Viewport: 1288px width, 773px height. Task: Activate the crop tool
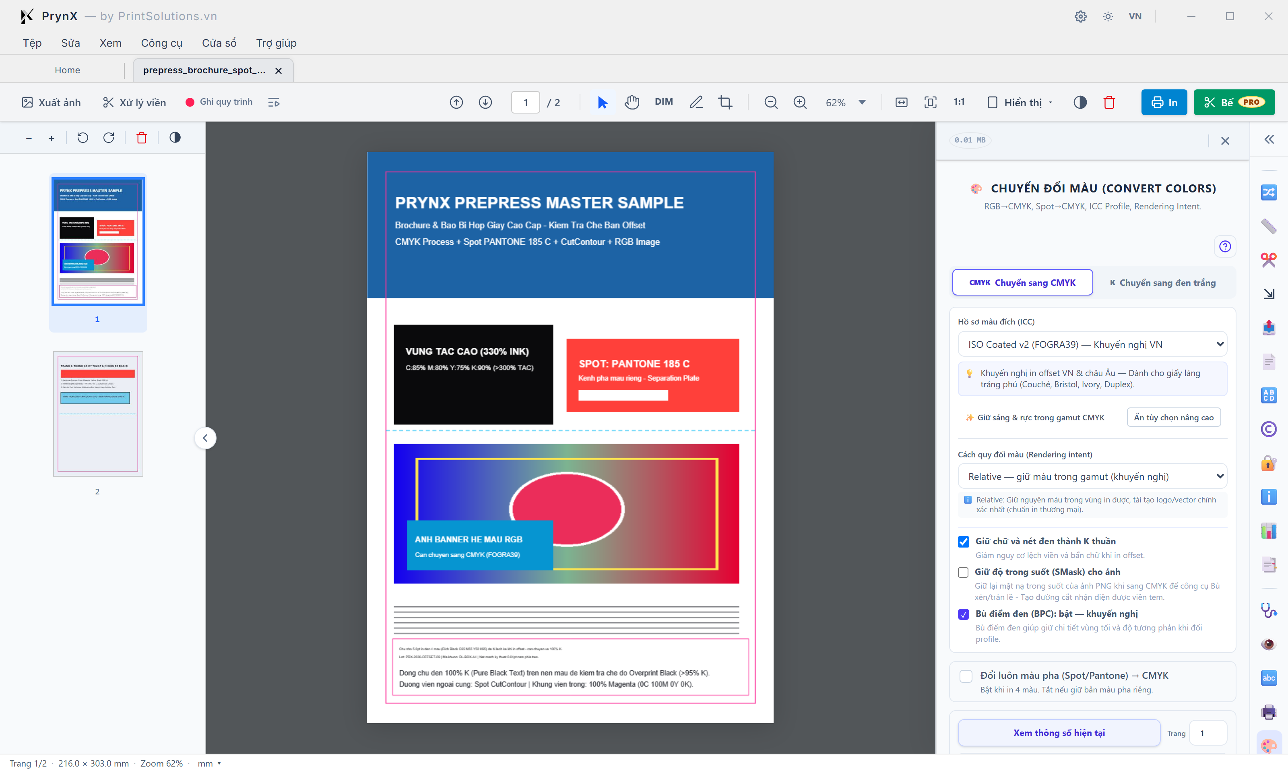725,103
